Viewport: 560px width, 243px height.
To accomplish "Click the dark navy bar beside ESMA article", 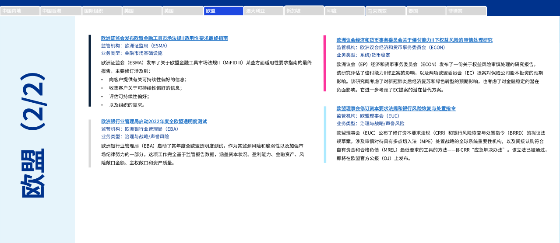I will pyautogui.click(x=90, y=70).
